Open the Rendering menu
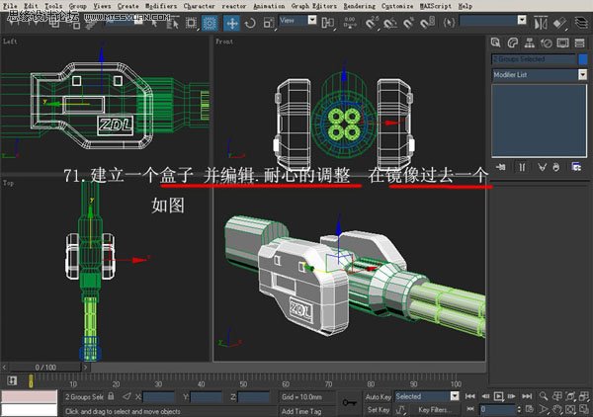 pyautogui.click(x=360, y=6)
